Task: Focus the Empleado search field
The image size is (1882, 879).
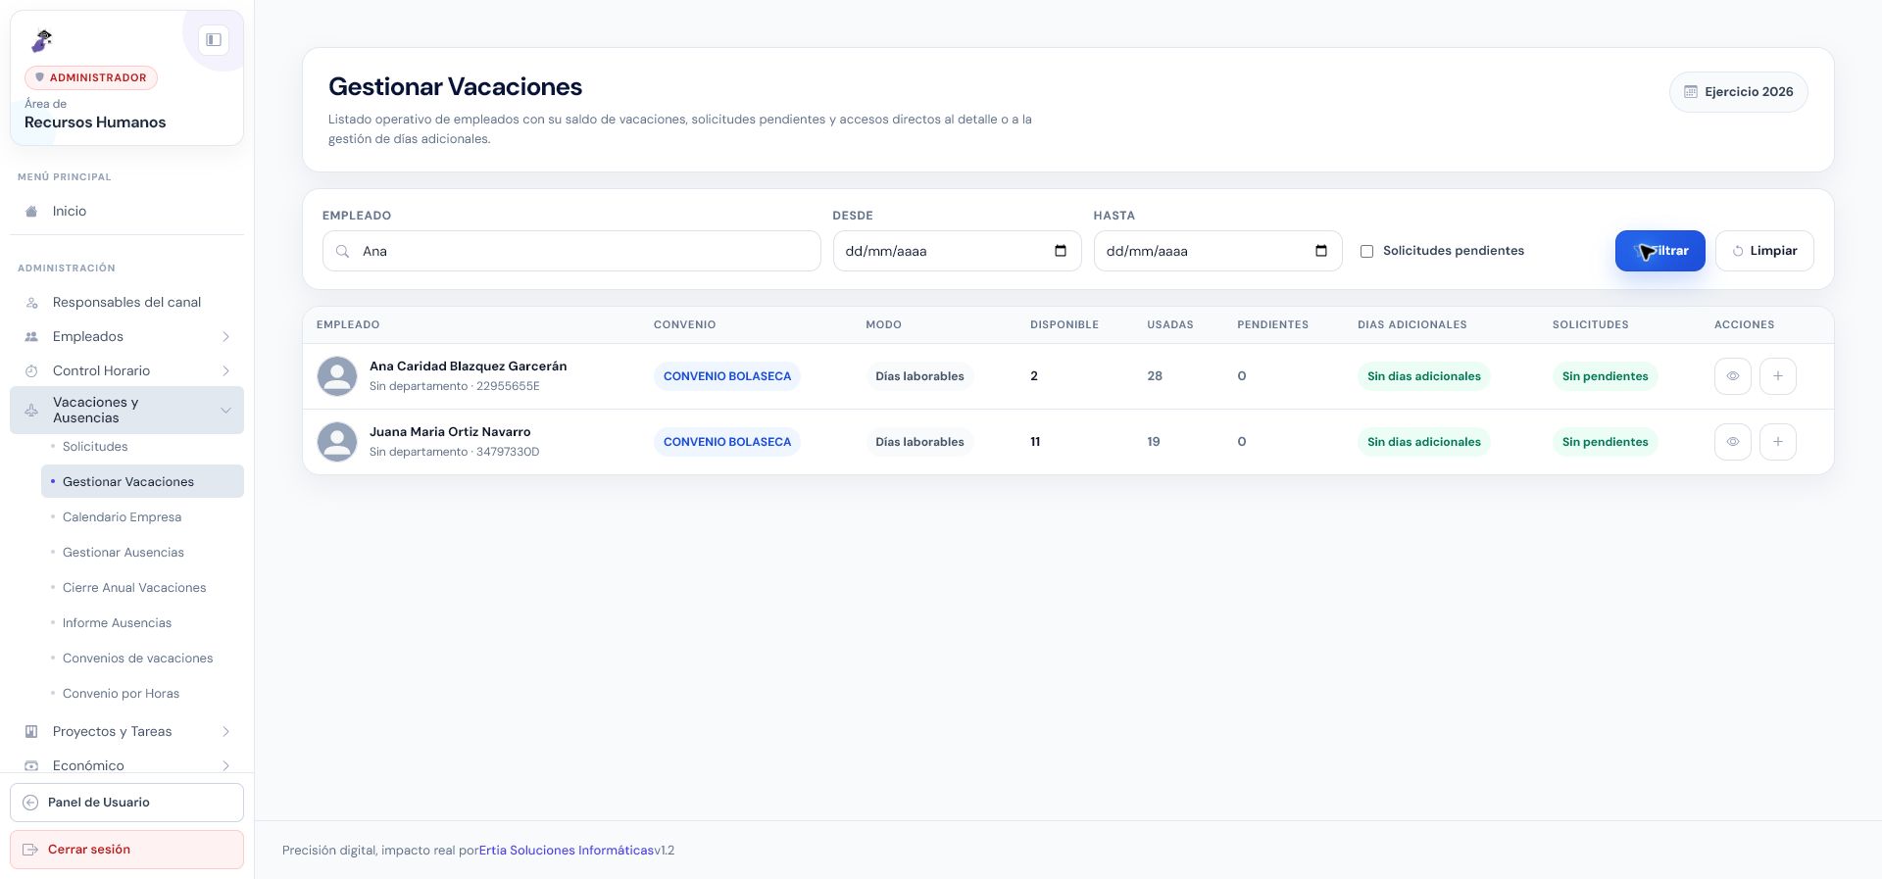Action: [x=571, y=251]
